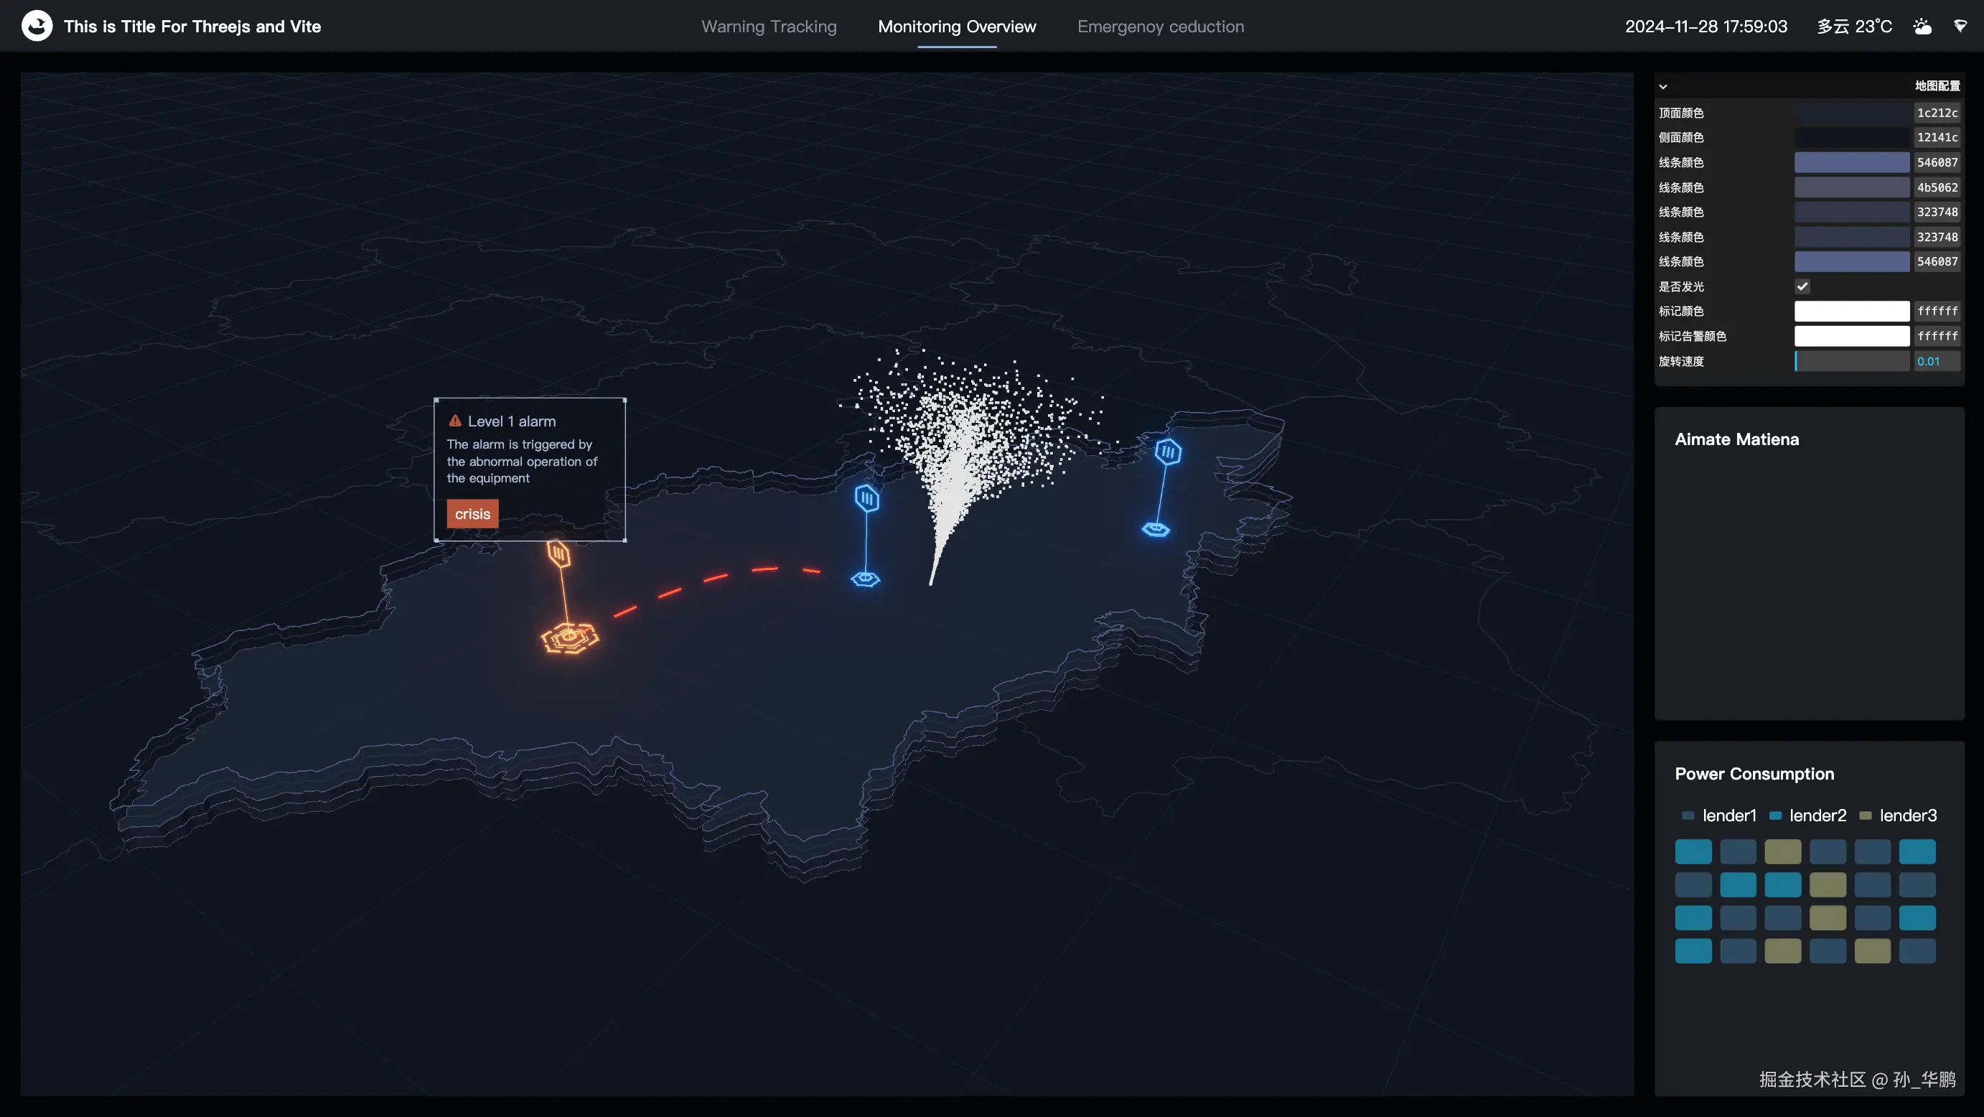The height and width of the screenshot is (1117, 1984).
Task: Select the Monitoring Overview tab
Action: click(957, 27)
